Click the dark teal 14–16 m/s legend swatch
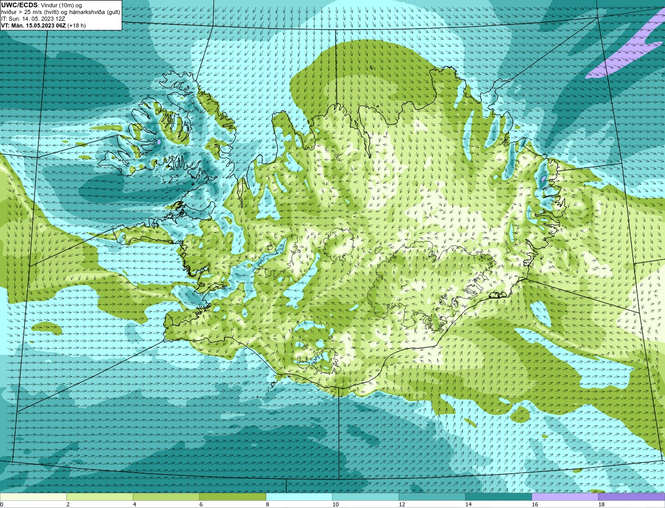The height and width of the screenshot is (508, 665). coord(499,497)
